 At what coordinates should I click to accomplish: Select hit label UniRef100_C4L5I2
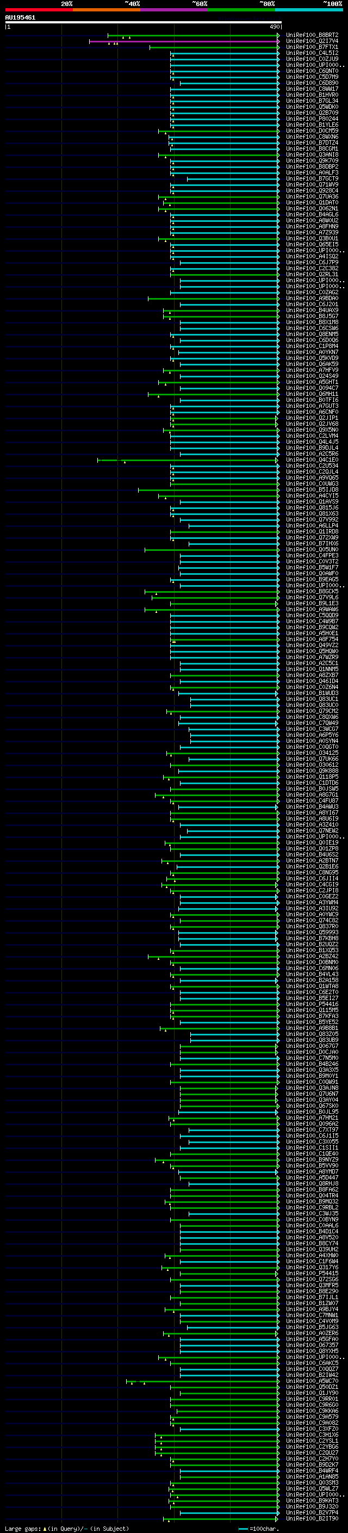tap(312, 53)
